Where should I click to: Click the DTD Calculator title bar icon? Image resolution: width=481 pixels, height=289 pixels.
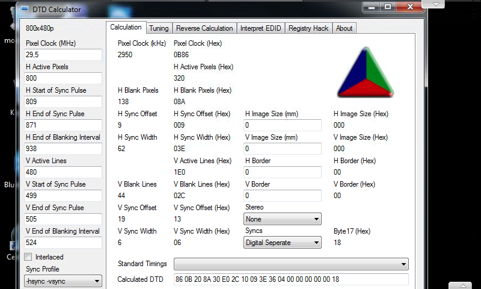point(24,10)
